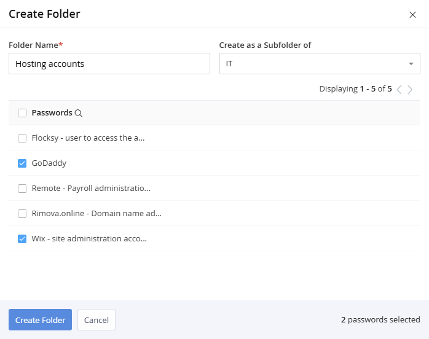Click the caret arrow in the IT combo box
The image size is (429, 339).
411,64
